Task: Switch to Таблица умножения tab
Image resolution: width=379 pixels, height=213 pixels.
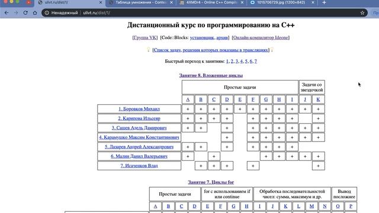Action: 141,2
